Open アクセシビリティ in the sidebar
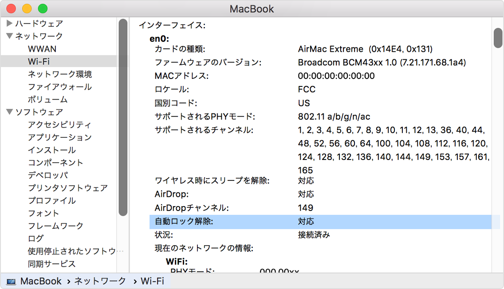Screen dimensions: 504x289 pyautogui.click(x=59, y=125)
